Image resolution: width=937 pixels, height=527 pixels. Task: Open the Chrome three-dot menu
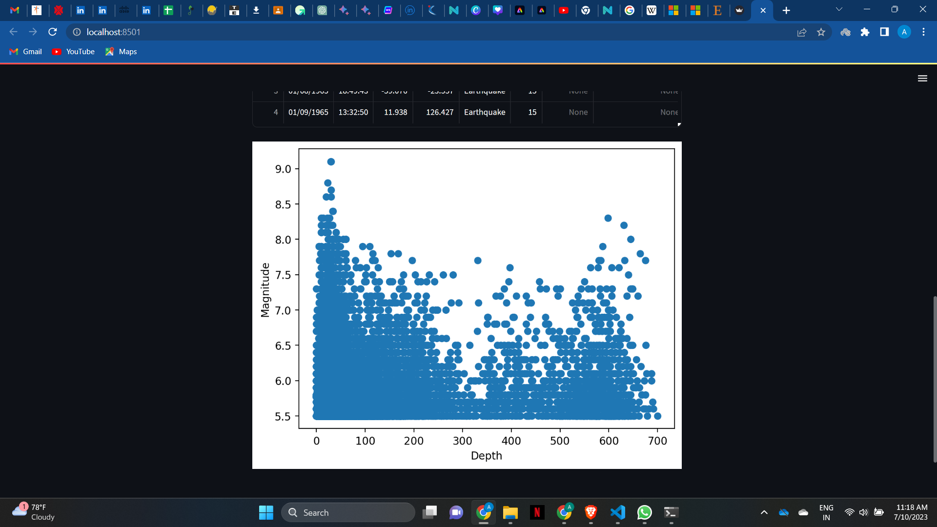pos(923,32)
